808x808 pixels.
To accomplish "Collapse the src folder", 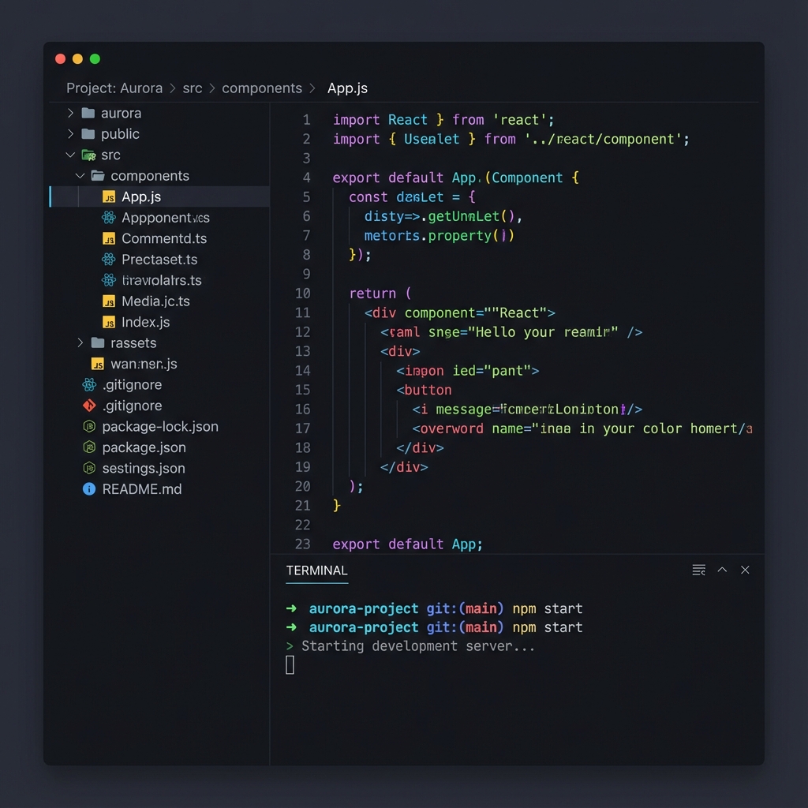I will pyautogui.click(x=71, y=155).
